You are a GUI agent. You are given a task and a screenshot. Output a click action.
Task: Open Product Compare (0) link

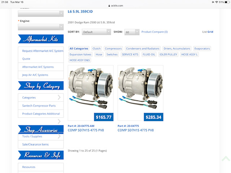(154, 32)
